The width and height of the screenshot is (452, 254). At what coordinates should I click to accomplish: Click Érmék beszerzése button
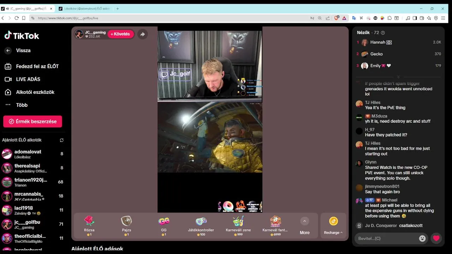point(32,121)
